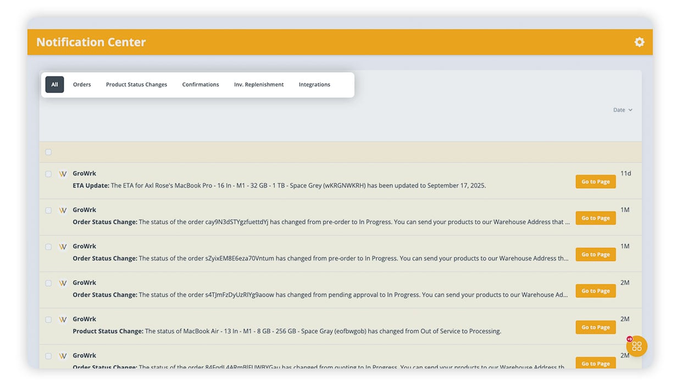
Task: Go to Page for ETA Update notification
Action: [x=596, y=181]
